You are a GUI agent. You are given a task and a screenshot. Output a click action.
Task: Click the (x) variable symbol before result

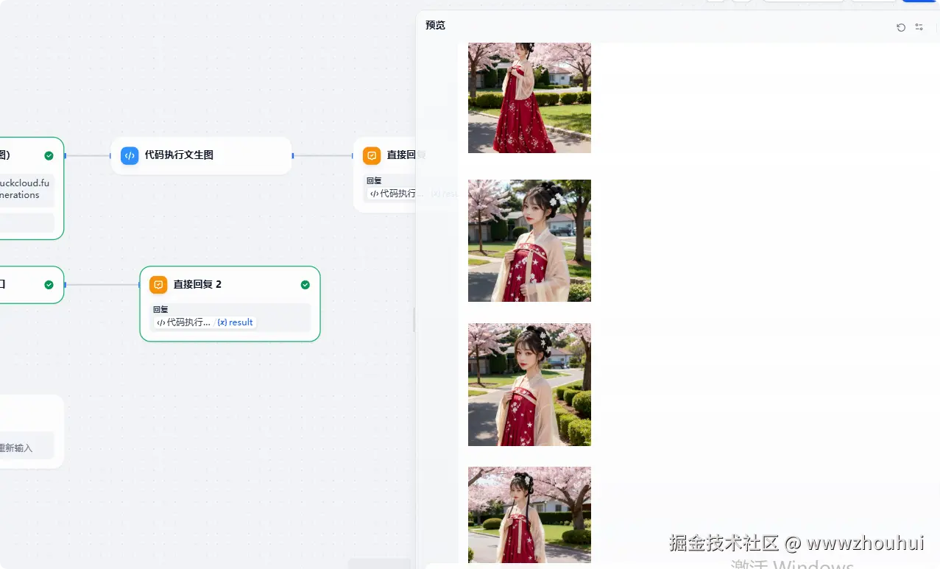(222, 322)
